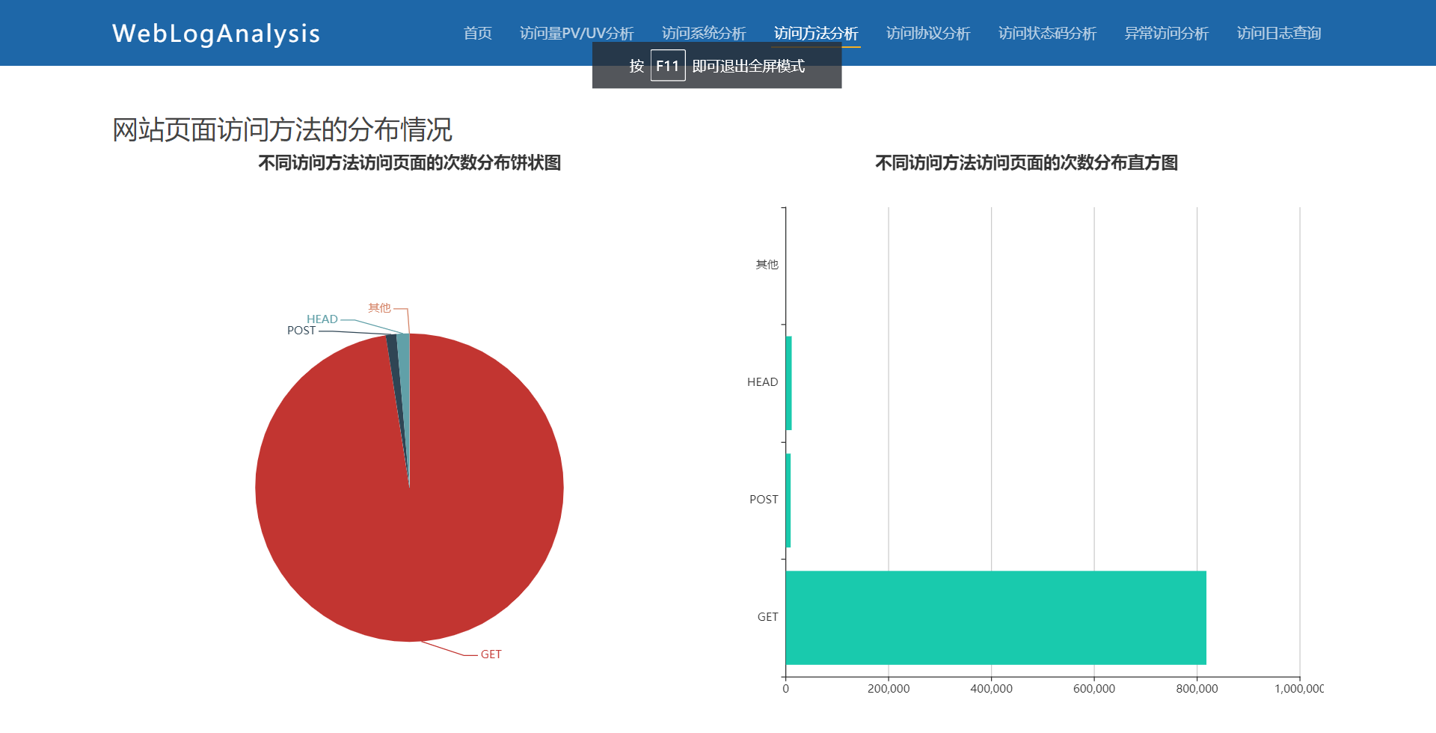
Task: Click the POST pie label
Action: pos(301,331)
